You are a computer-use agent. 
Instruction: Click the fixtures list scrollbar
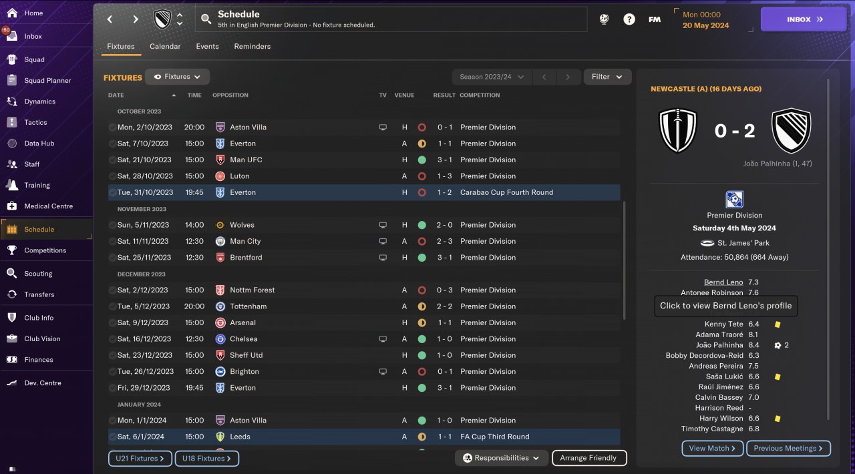[x=624, y=260]
